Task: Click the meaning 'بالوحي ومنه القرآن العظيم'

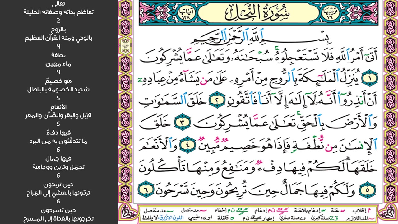Action: point(58,38)
